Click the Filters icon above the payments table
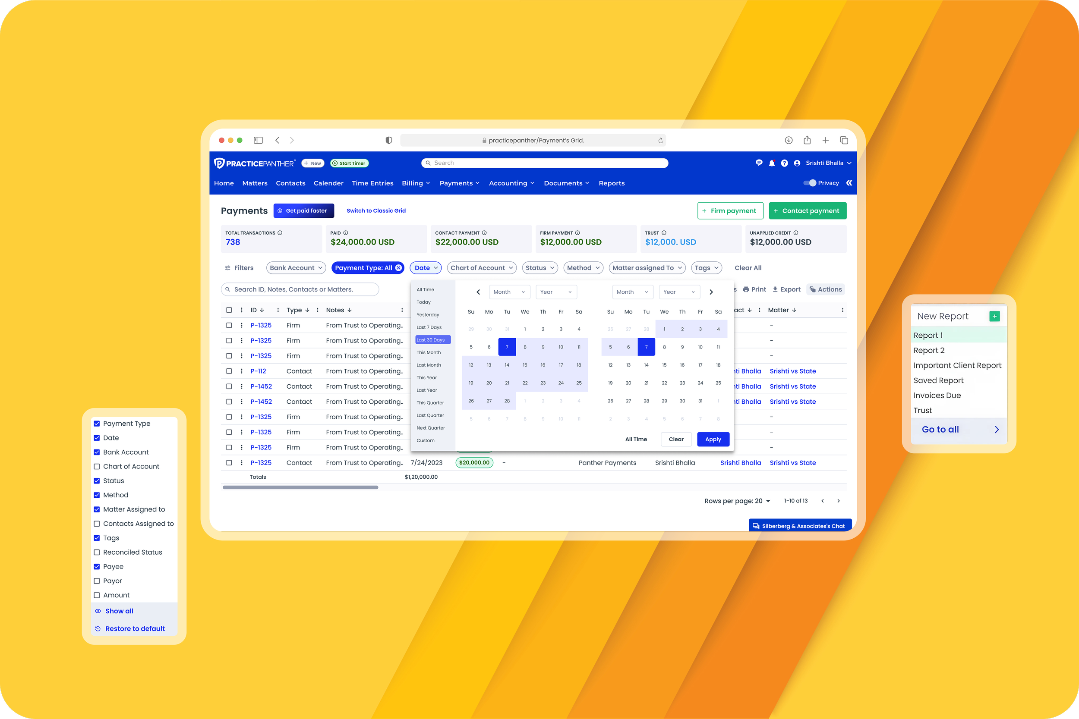Screen dimensions: 1079x719 point(228,267)
